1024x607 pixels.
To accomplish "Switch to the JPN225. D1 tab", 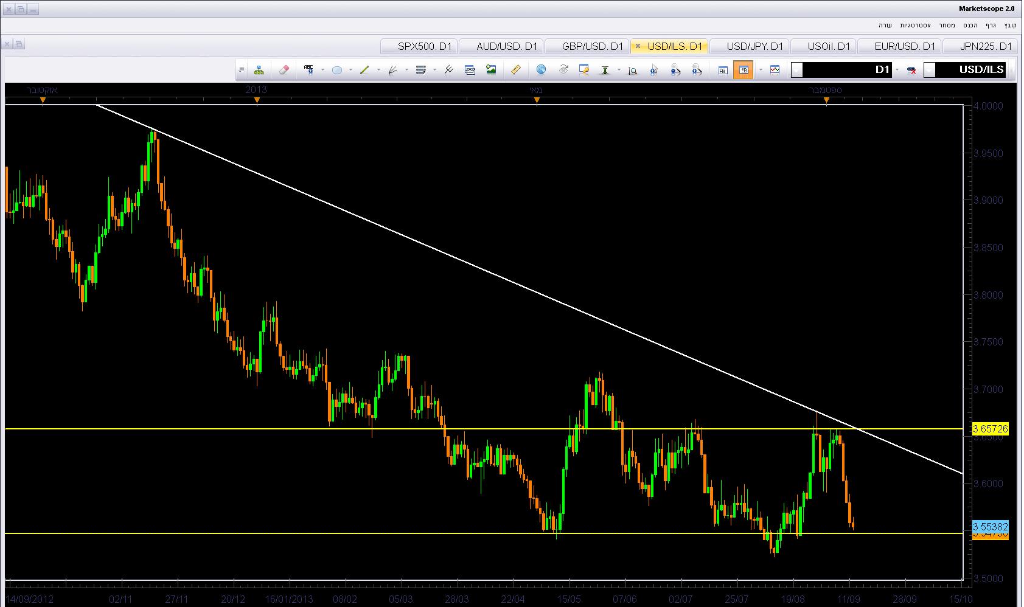I will pyautogui.click(x=980, y=46).
